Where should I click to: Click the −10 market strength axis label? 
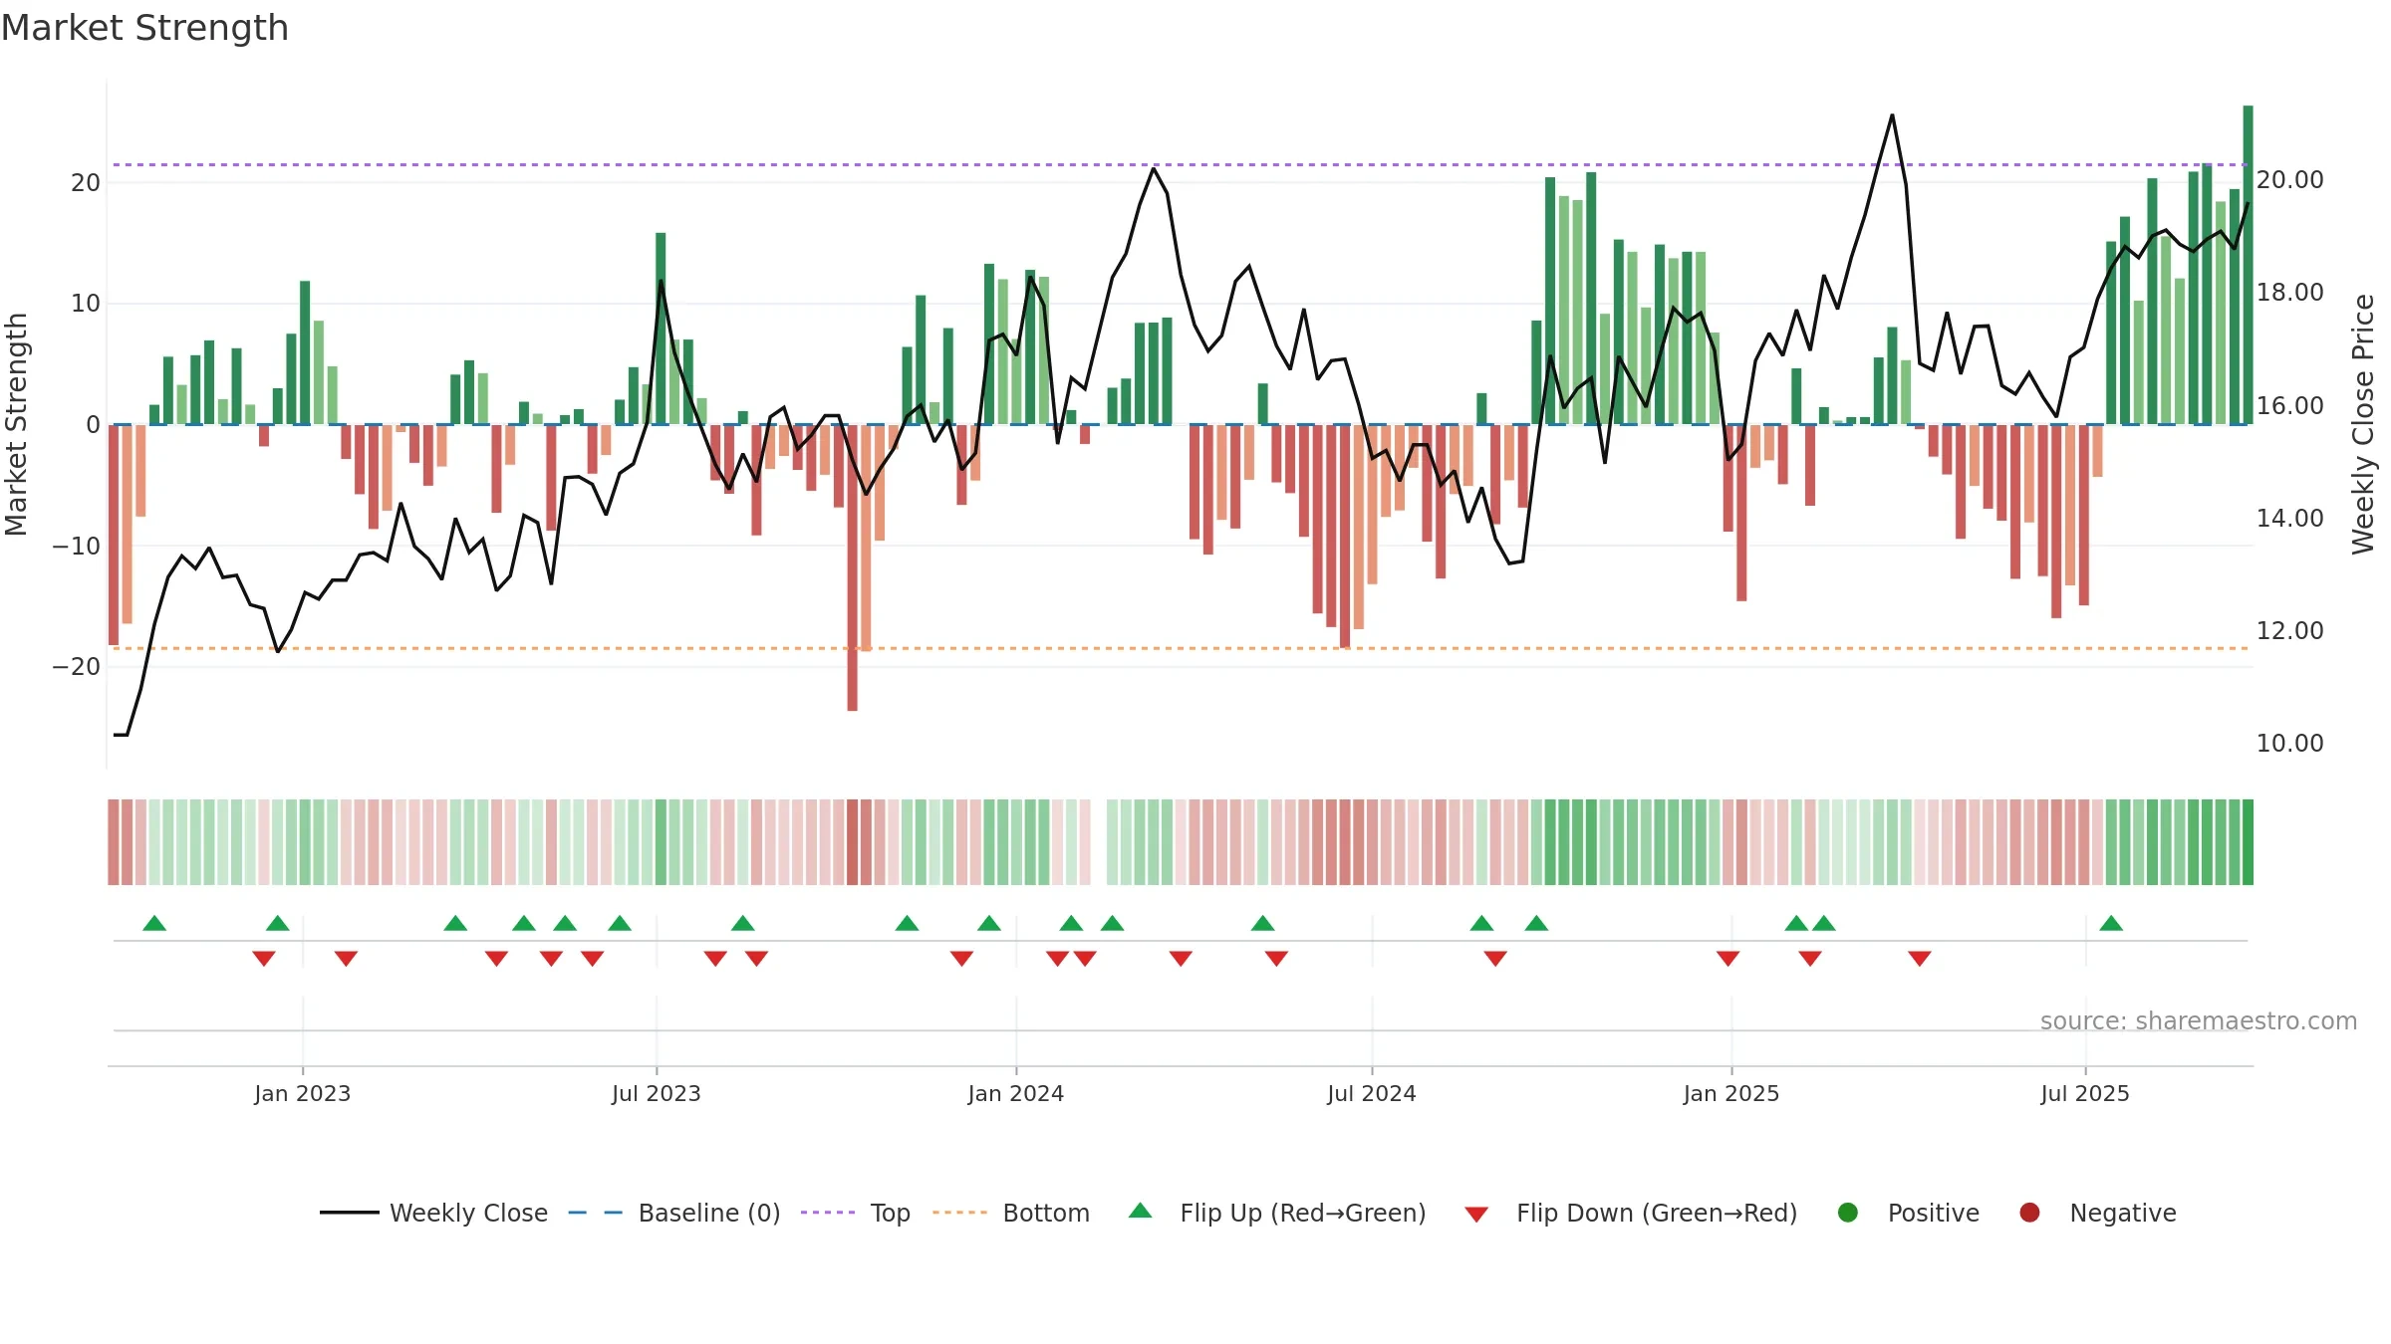point(76,546)
